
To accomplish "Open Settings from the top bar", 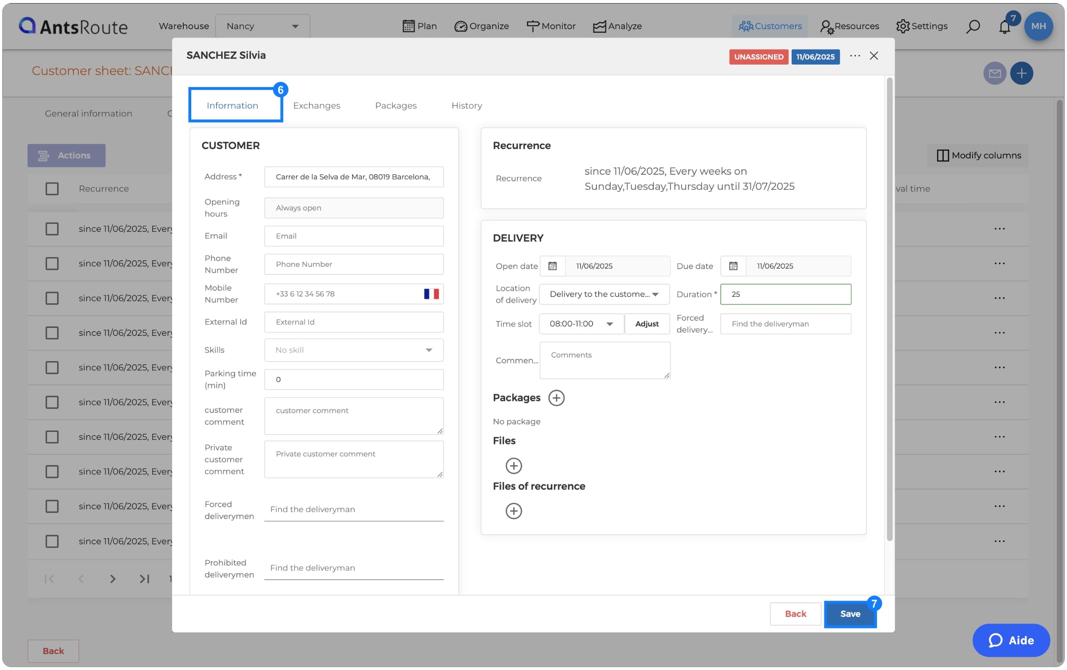I will point(922,26).
